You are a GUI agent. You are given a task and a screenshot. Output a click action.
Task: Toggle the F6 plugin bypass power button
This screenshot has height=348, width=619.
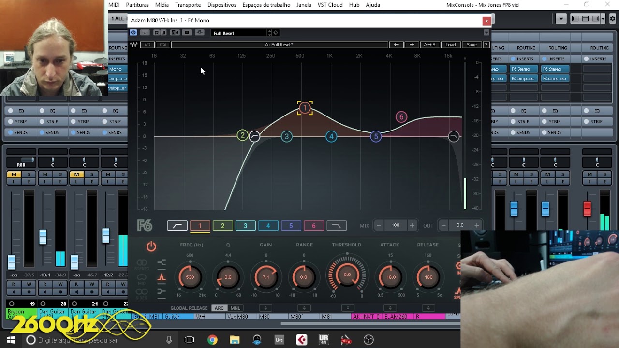coord(133,33)
